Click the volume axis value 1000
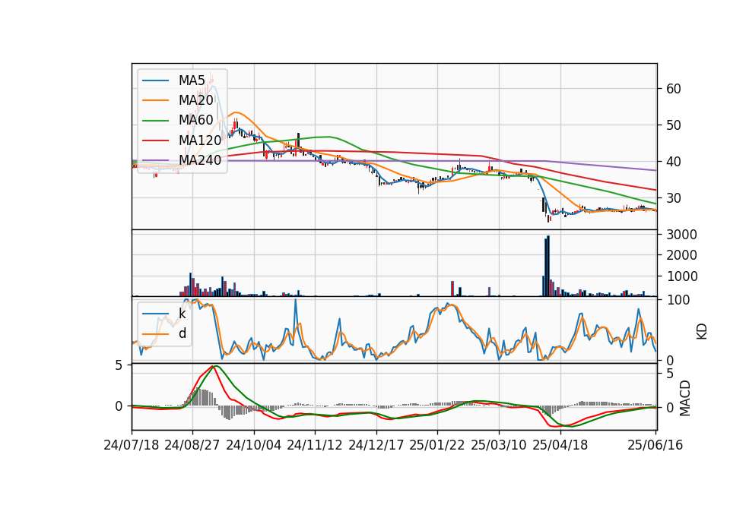This screenshot has width=730, height=524. pyautogui.click(x=681, y=276)
